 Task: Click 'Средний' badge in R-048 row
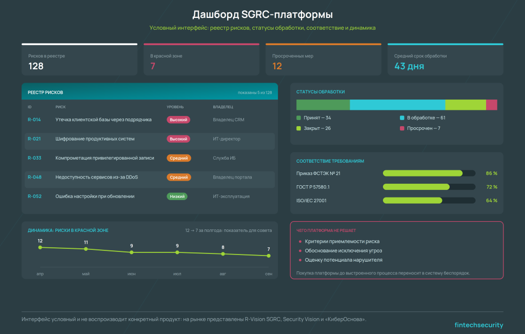click(179, 177)
